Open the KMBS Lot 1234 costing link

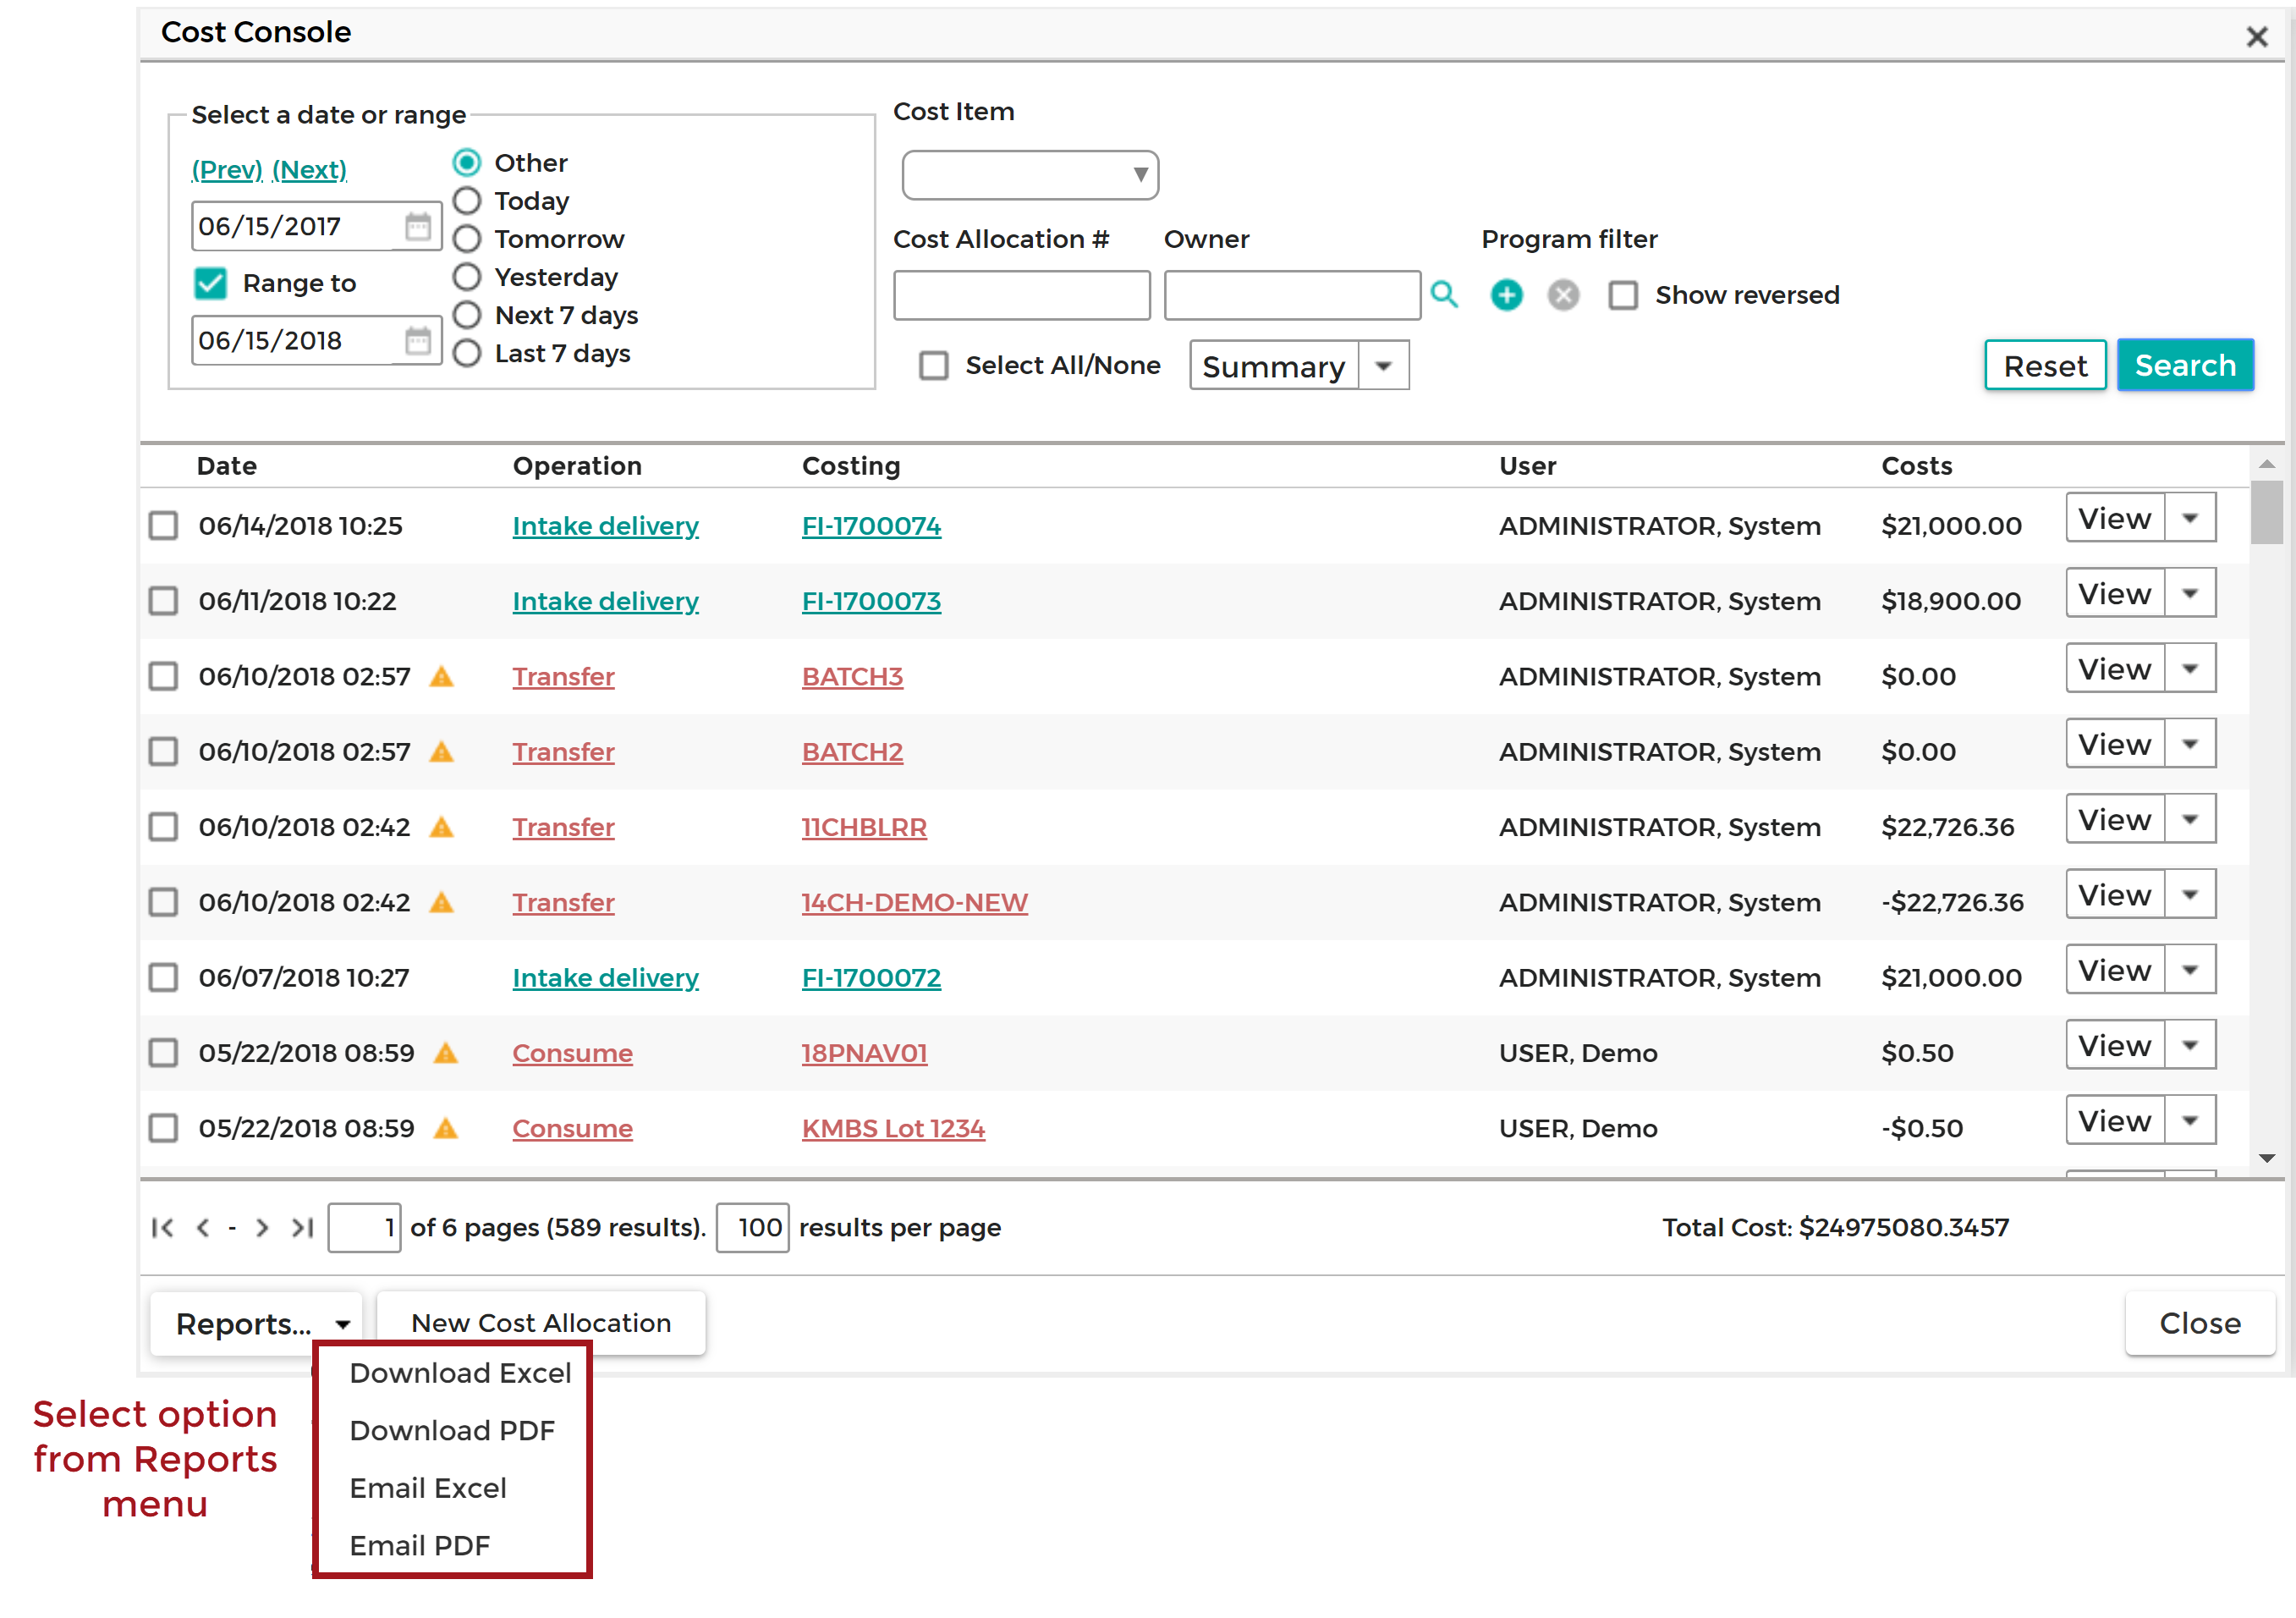(x=893, y=1128)
